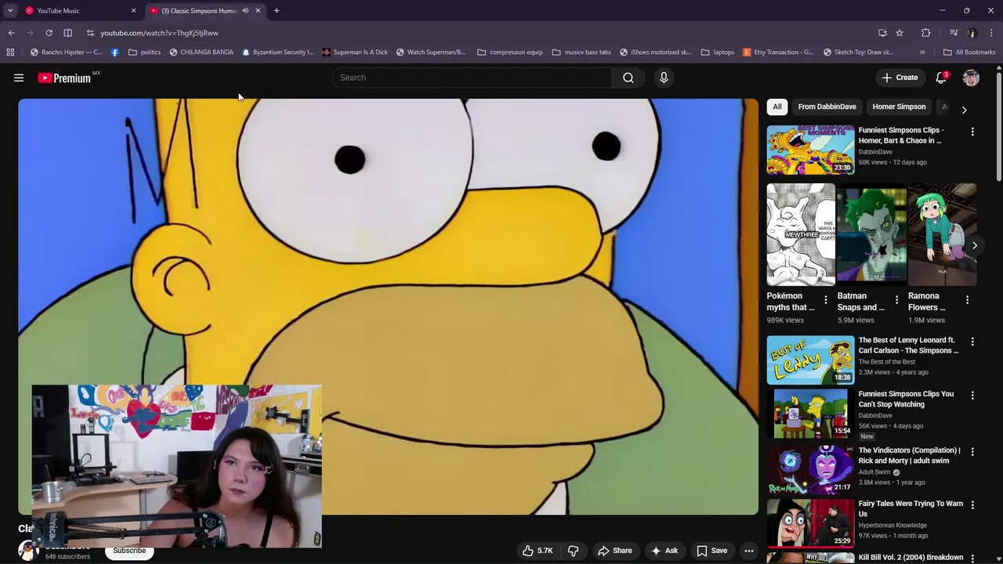Open the music bass tabs folder

(581, 52)
